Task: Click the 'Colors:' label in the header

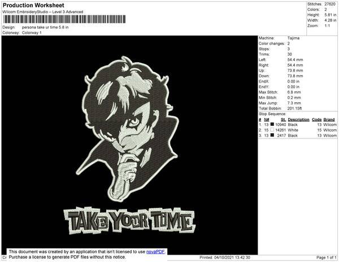Action: (x=313, y=10)
